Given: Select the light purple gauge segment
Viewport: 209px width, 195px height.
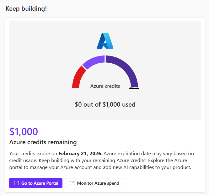Looking at the screenshot, I should [x=94, y=61].
